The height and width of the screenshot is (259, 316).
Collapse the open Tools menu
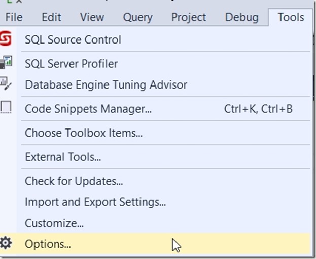(291, 17)
